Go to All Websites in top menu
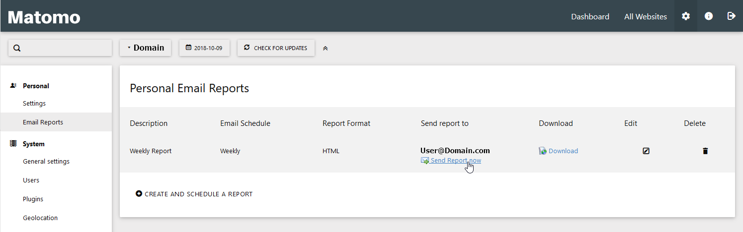This screenshot has height=232, width=743. pos(645,17)
